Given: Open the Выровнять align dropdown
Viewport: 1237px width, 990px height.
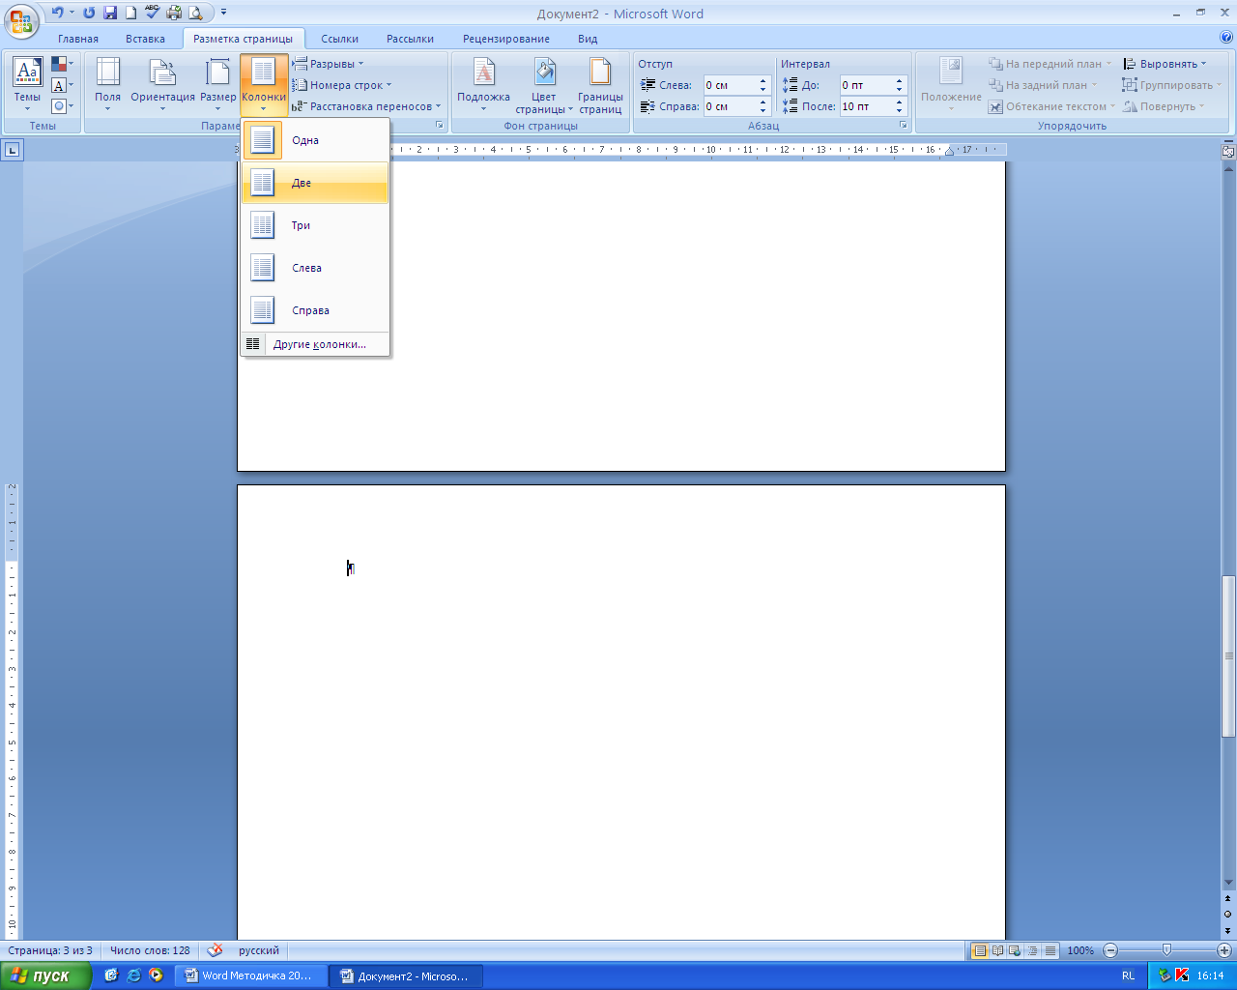Looking at the screenshot, I should 1165,64.
